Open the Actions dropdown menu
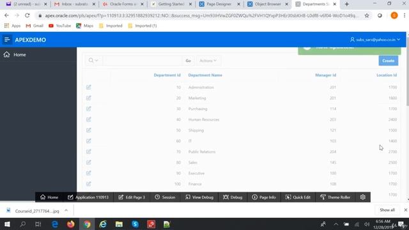409x230 pixels. [x=208, y=61]
